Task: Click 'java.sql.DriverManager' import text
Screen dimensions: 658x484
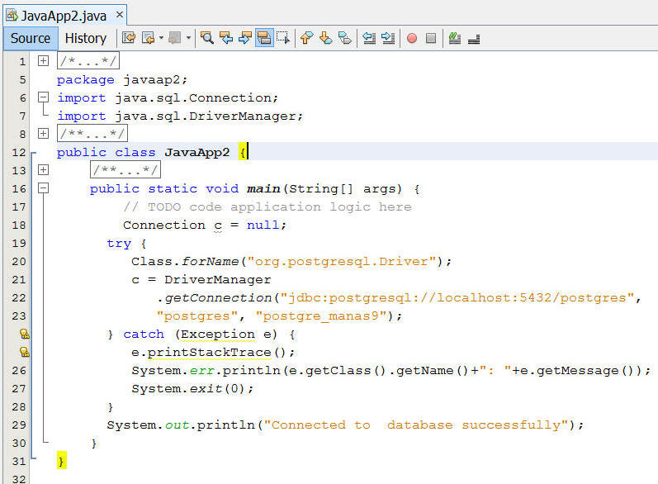Action: [x=206, y=116]
